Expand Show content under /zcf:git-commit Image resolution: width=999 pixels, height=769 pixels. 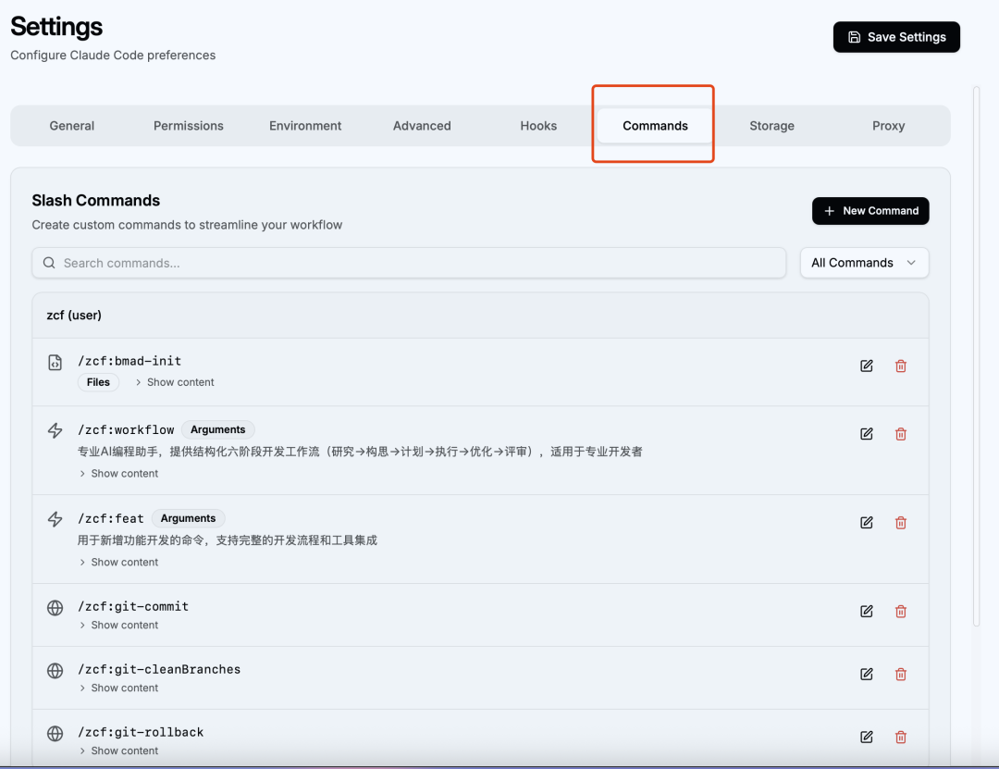[118, 625]
